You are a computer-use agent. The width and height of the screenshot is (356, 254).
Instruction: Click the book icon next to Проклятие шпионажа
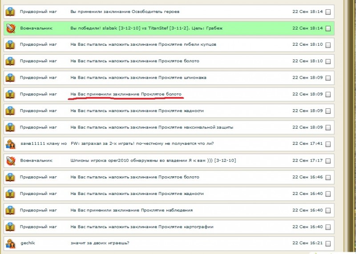[10, 78]
